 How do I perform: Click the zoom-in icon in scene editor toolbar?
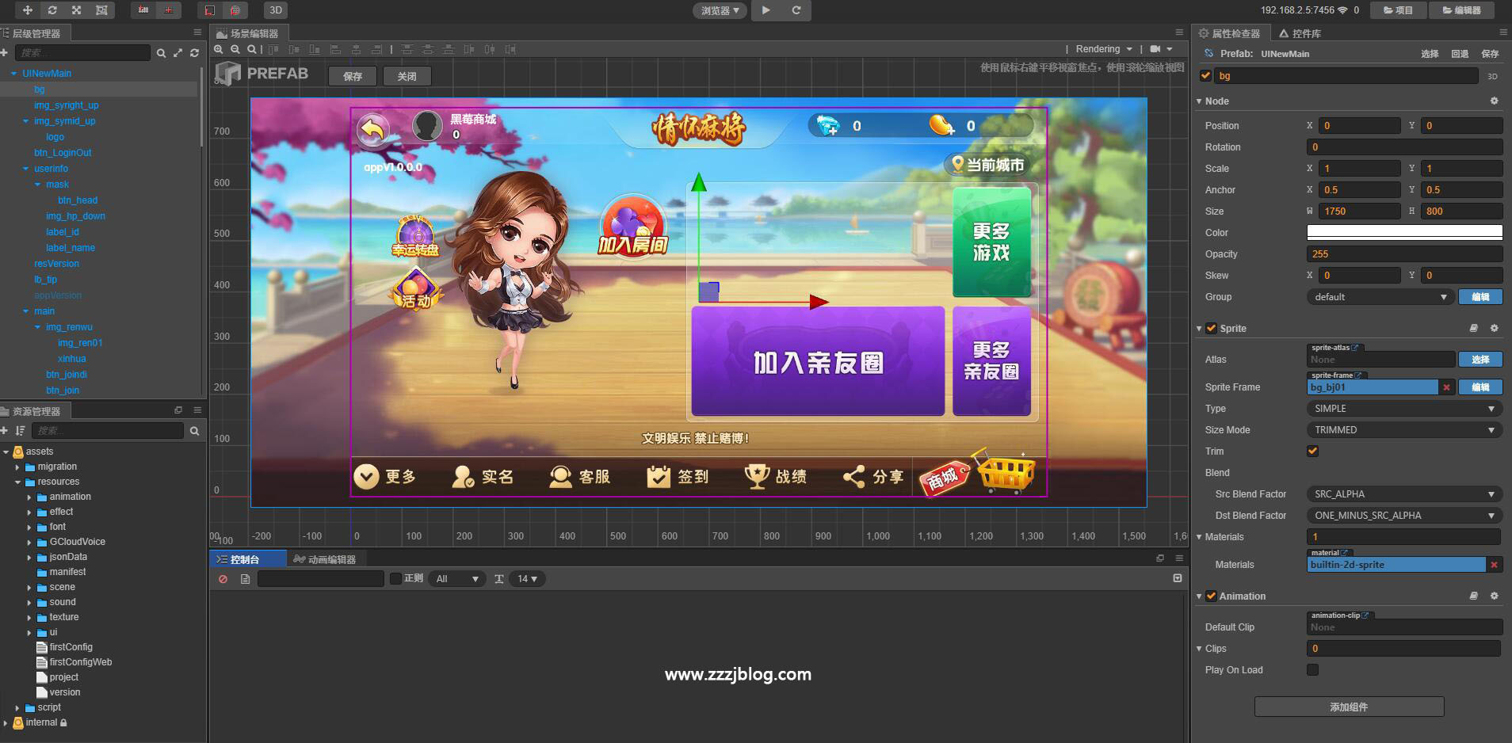coord(219,49)
